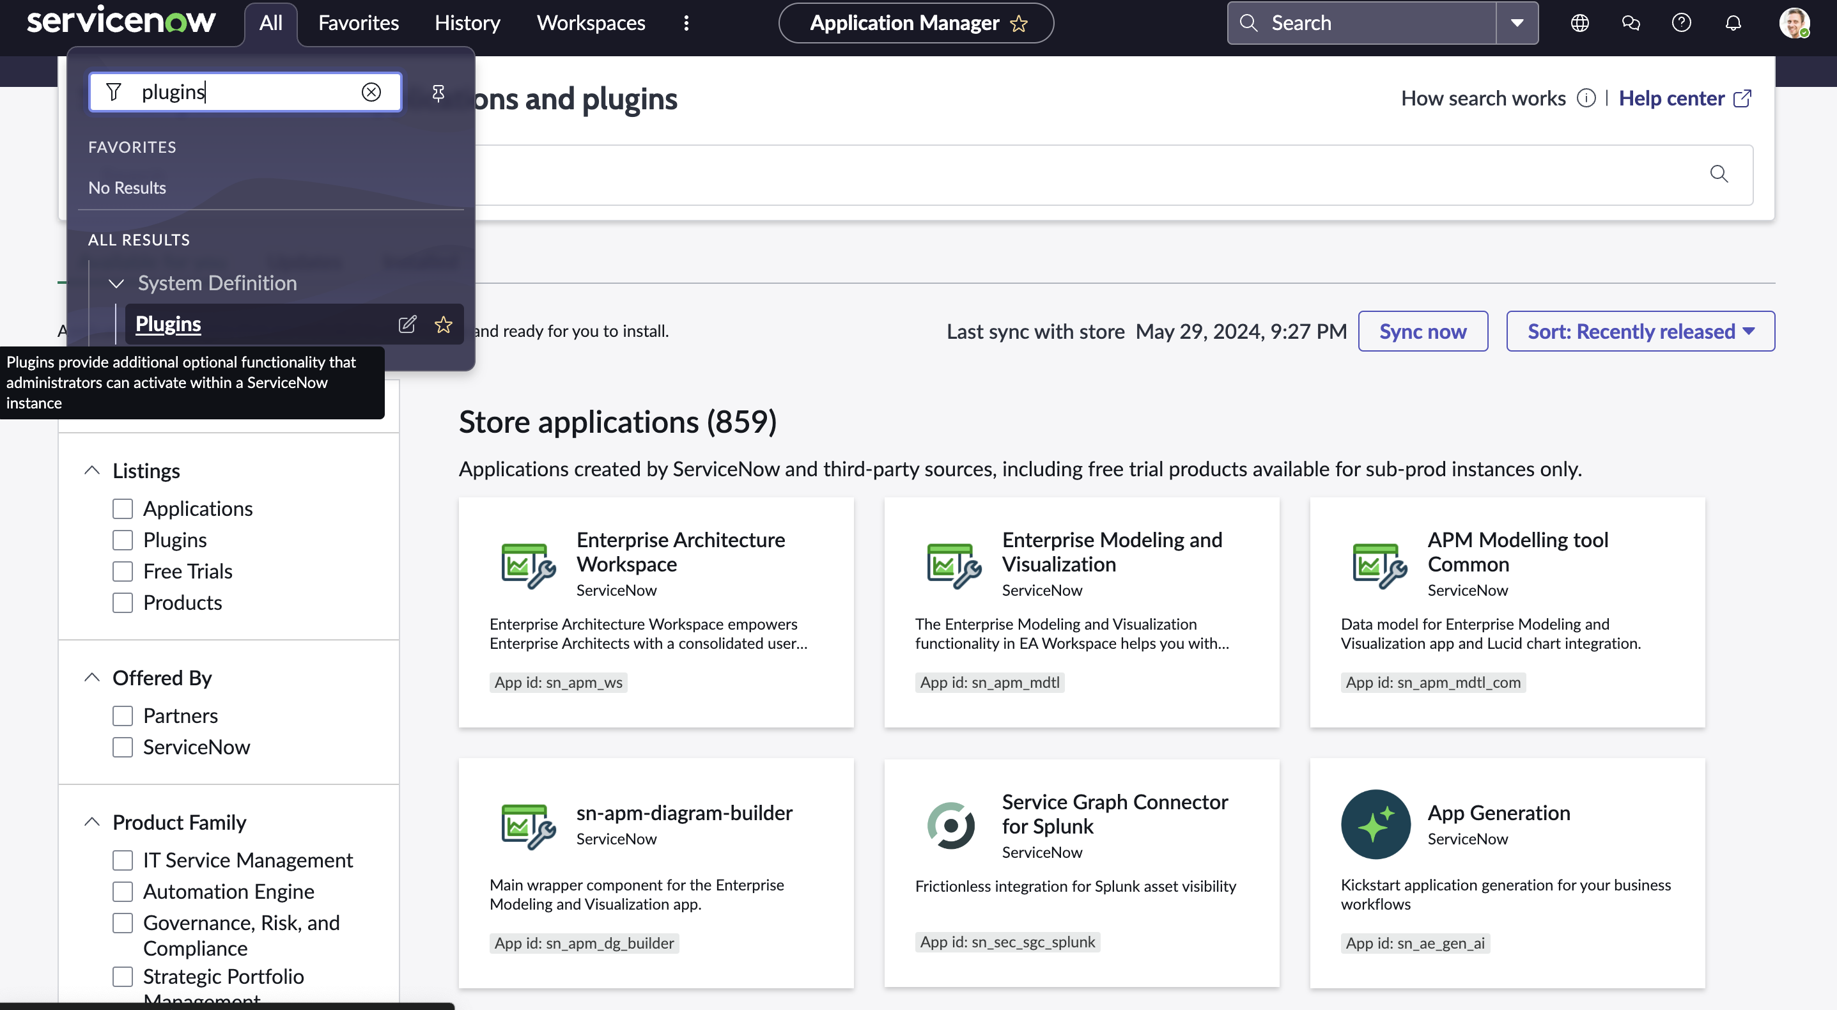Click the user profile avatar
This screenshot has width=1837, height=1010.
coord(1795,22)
